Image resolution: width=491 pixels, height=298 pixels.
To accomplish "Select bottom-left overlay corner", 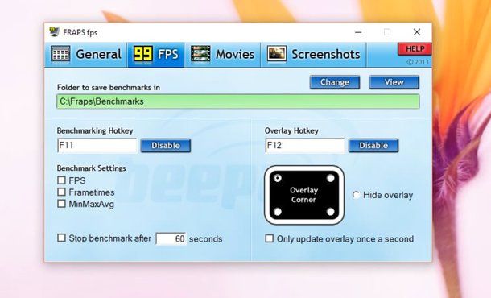I will click(278, 212).
